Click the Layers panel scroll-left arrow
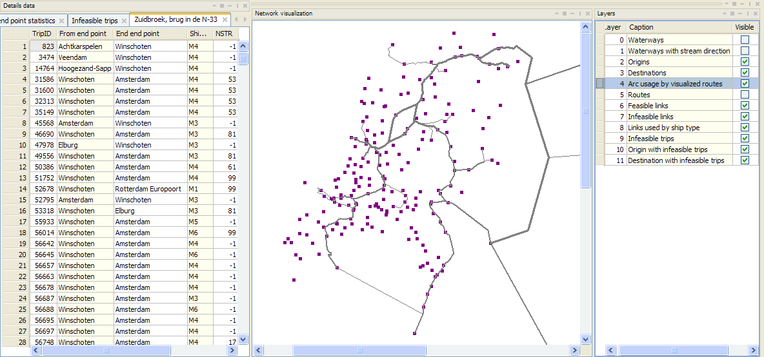This screenshot has width=764, height=357. [612, 350]
